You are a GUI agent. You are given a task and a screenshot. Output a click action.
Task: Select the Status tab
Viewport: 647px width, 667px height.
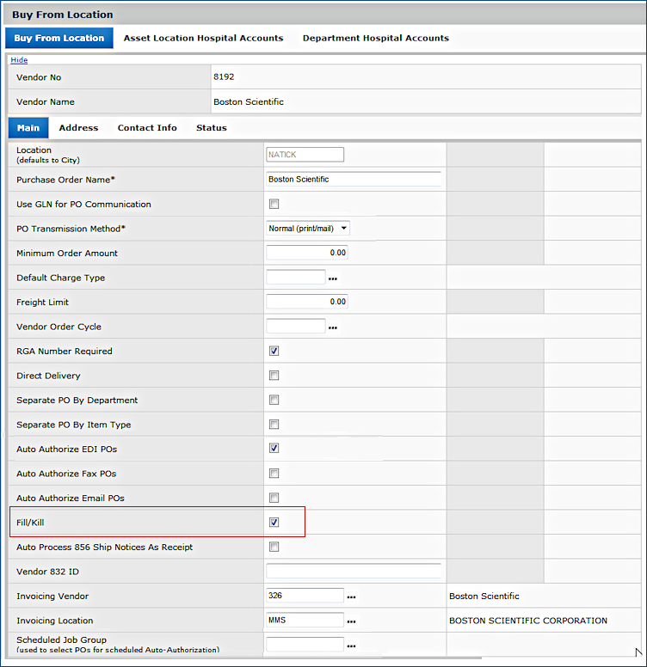(x=211, y=128)
